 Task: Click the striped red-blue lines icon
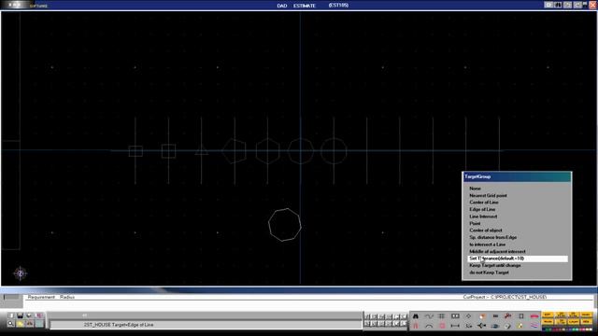point(534,326)
